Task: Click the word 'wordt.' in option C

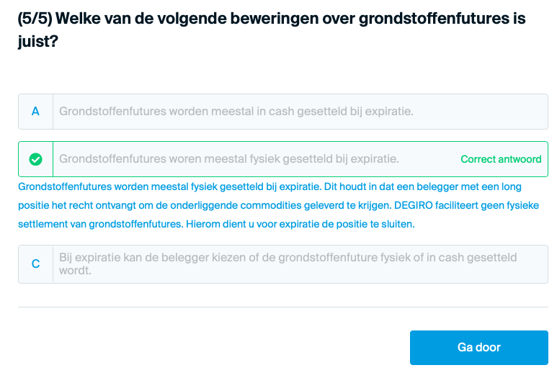Action: tap(75, 271)
